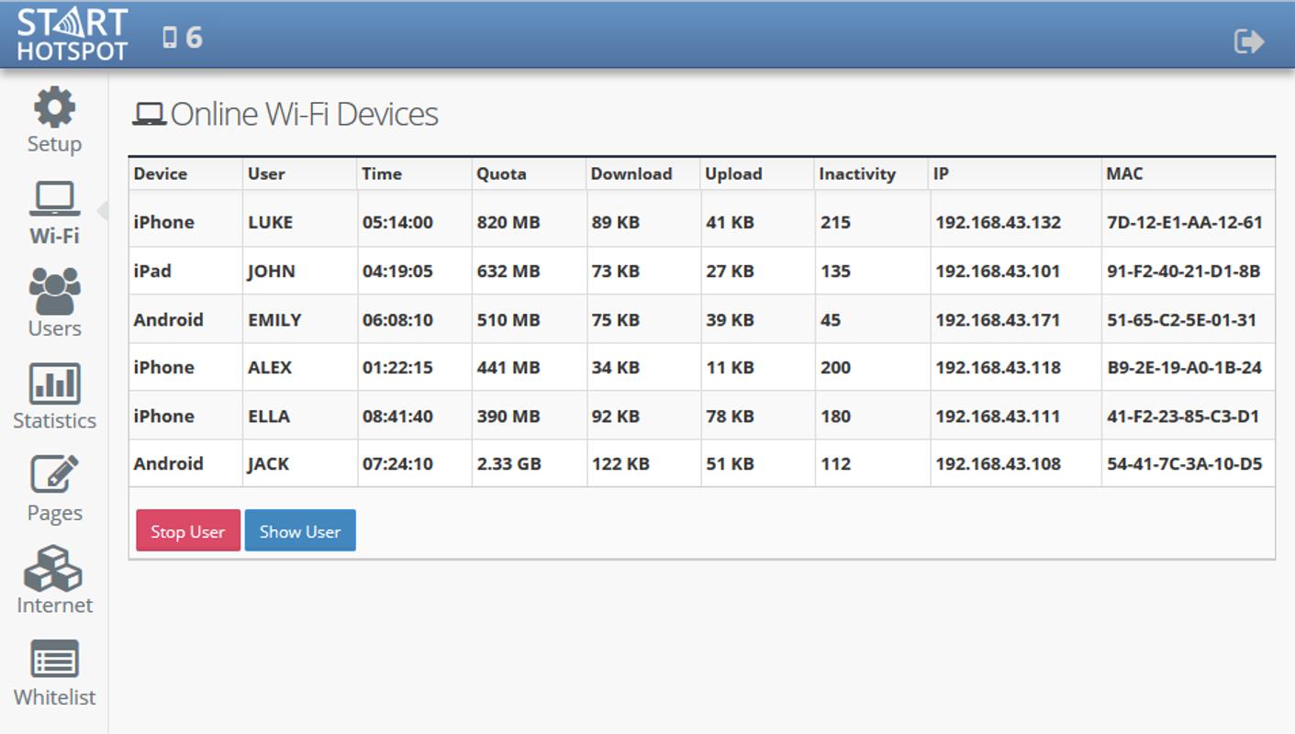Screen dimensions: 1295x734
Task: Select the EMILY Android row
Action: coord(702,319)
